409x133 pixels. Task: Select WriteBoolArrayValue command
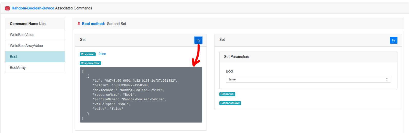tap(35, 46)
